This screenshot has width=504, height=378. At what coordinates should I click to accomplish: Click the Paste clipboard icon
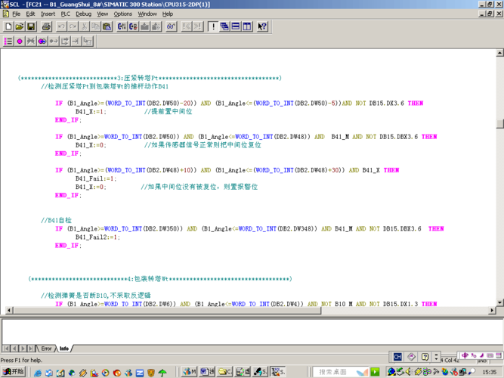pos(108,26)
